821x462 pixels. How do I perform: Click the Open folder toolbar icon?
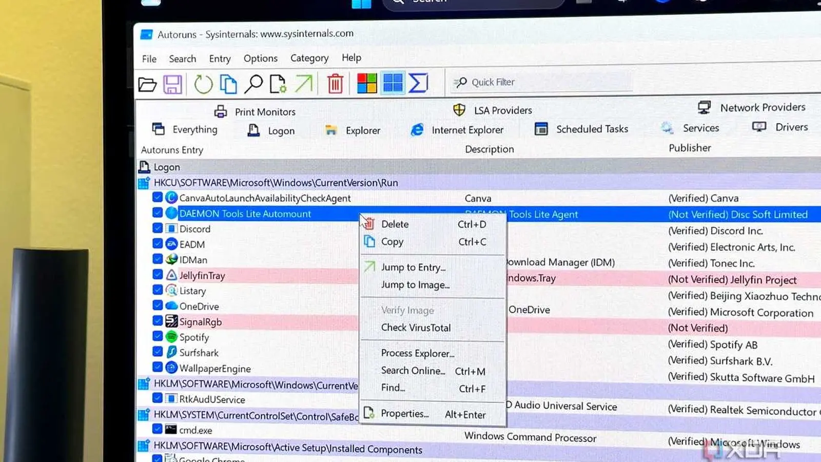coord(147,84)
